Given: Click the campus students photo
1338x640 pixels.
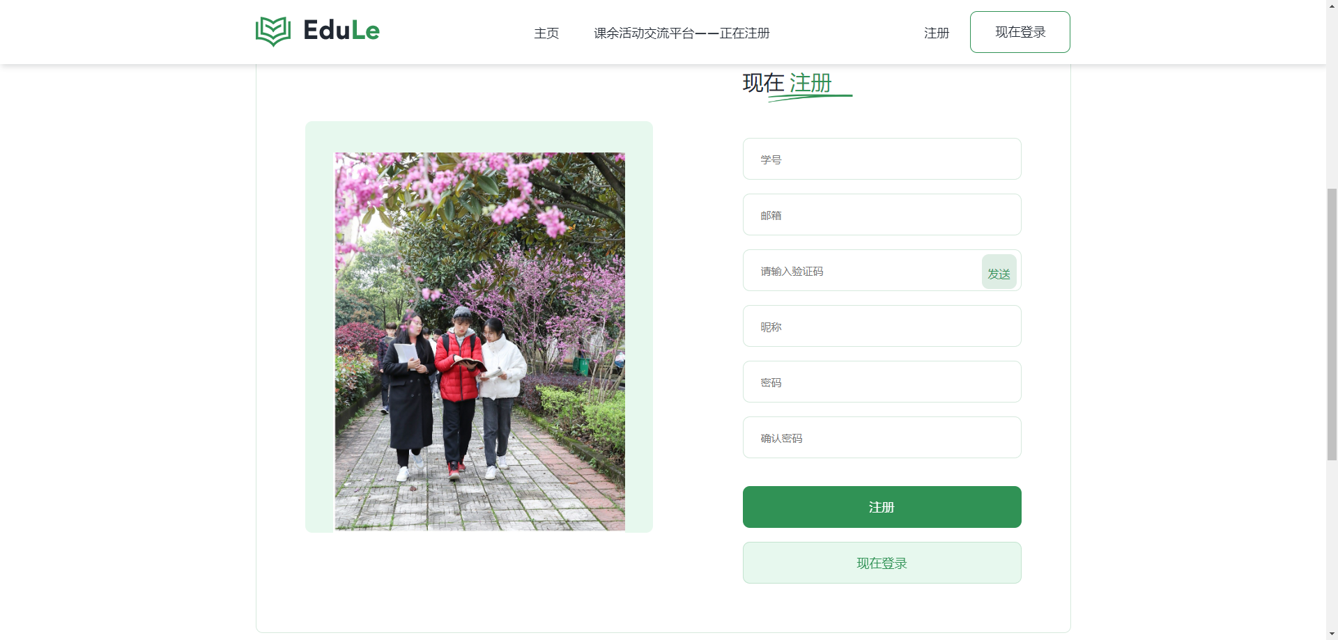Looking at the screenshot, I should pos(479,341).
